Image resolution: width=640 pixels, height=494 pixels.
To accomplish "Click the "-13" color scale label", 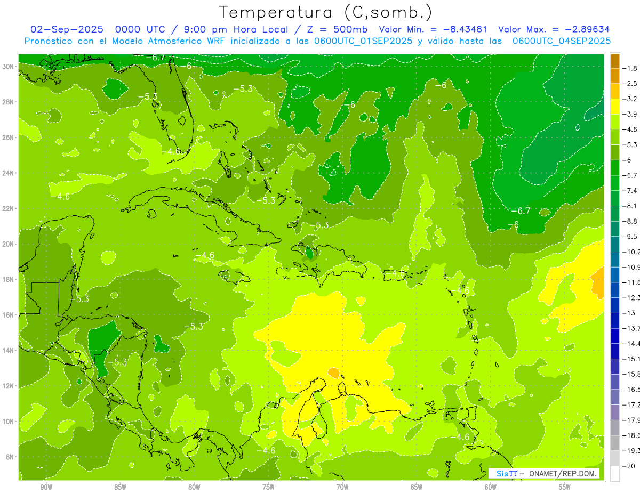I will coord(628,313).
